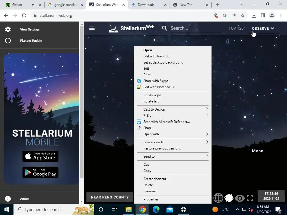Choose Rename in context menu
Screen dimensions: 287x215
(150, 191)
